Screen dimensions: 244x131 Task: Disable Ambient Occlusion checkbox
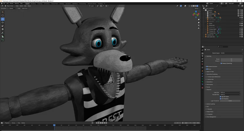(207, 67)
